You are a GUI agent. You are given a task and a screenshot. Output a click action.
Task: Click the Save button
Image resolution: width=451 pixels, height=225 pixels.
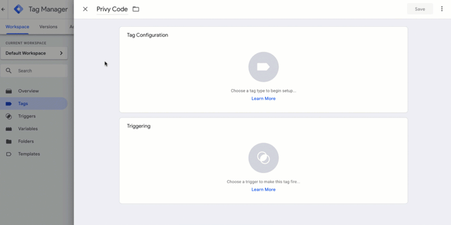(420, 9)
